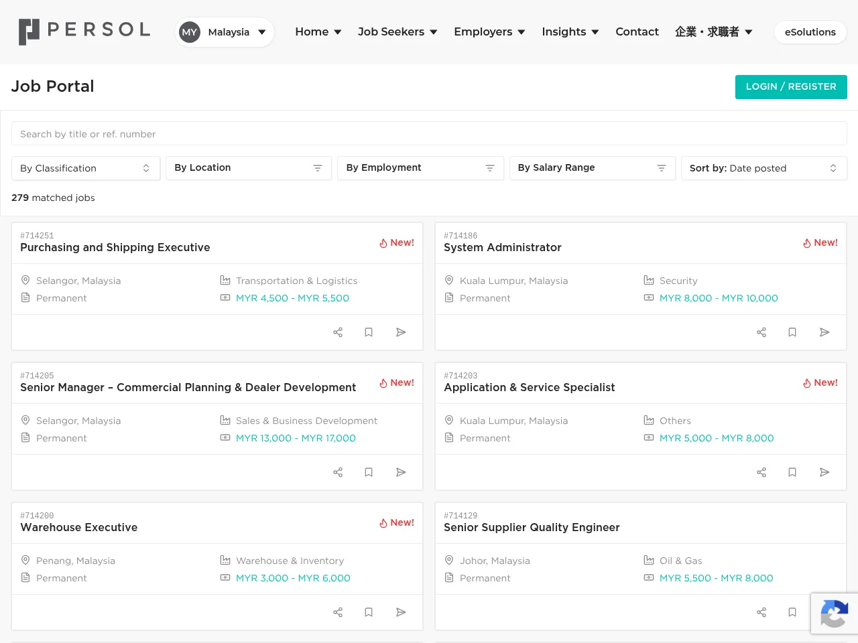Bookmark the Senior Manager Commercial Planning job
Screen dimensions: 858x643
pyautogui.click(x=369, y=472)
